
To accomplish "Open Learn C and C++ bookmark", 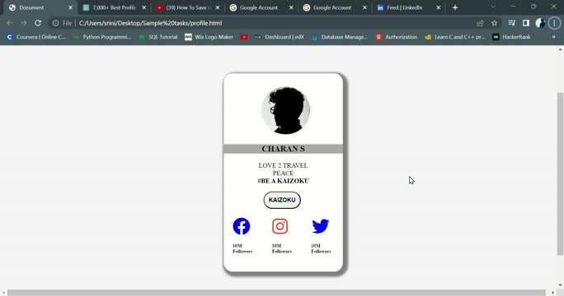I will (x=455, y=37).
